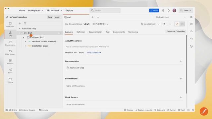Open the changelog history icon in right sidebar

click(191, 39)
